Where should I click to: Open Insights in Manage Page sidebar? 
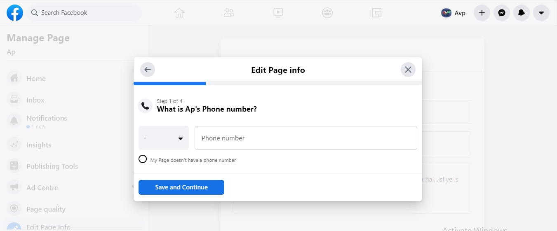38,145
